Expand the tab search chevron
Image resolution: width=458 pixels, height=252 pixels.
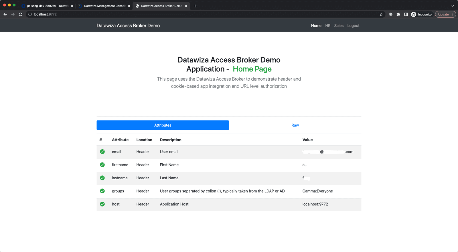pyautogui.click(x=453, y=6)
